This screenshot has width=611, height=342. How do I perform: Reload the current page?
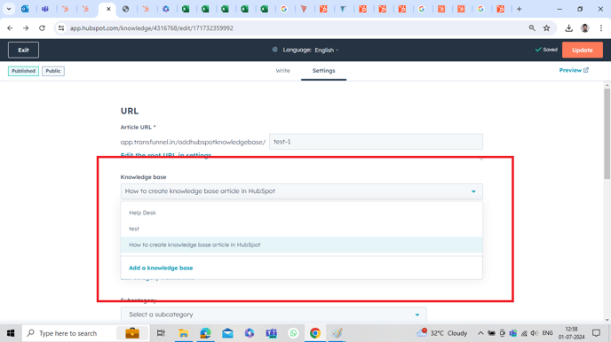click(42, 28)
